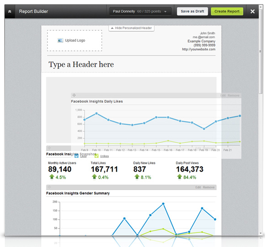270x247 pixels.
Task: Click Save as Draft button
Action: click(192, 11)
